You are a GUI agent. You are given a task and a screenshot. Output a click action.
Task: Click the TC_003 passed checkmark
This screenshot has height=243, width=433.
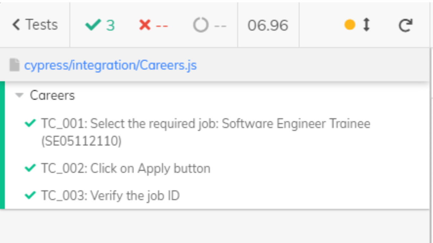30,196
